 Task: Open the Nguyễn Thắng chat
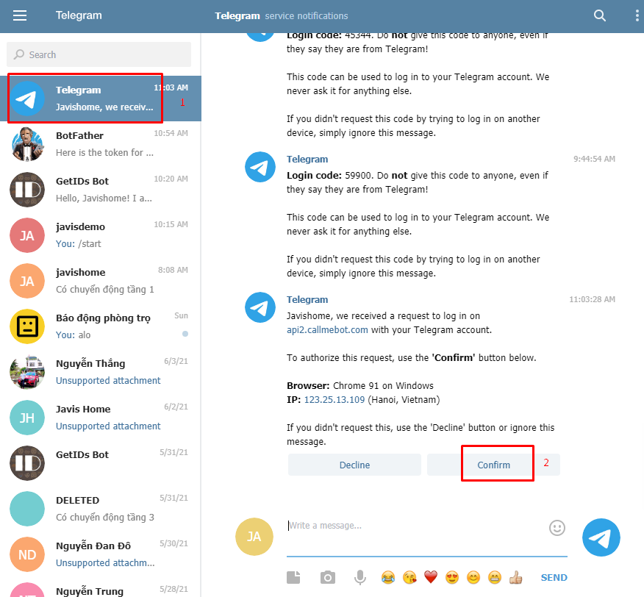coord(101,372)
